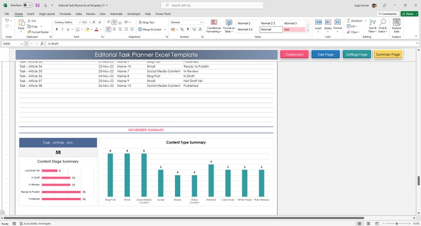Toggle align left
421x226 pixels.
[x=109, y=30]
